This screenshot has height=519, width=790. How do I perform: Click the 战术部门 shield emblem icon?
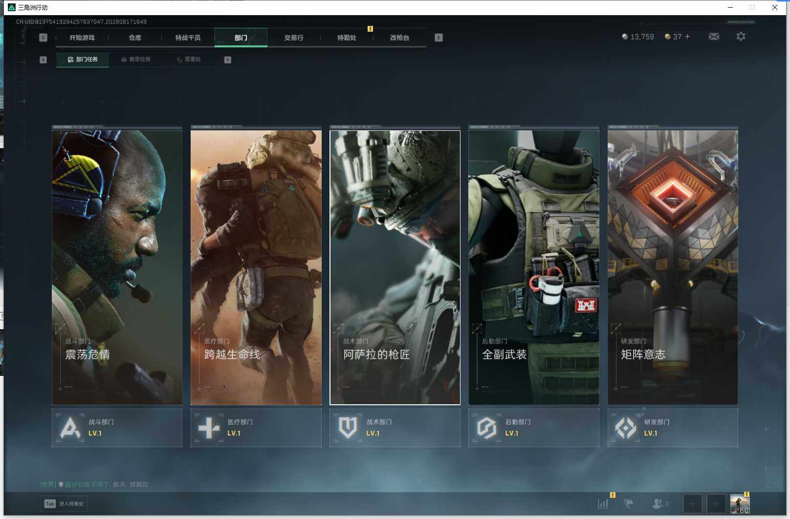[x=348, y=428]
